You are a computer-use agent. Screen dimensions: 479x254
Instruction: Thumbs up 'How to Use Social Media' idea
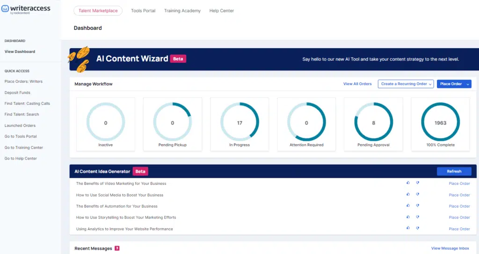[x=408, y=194]
